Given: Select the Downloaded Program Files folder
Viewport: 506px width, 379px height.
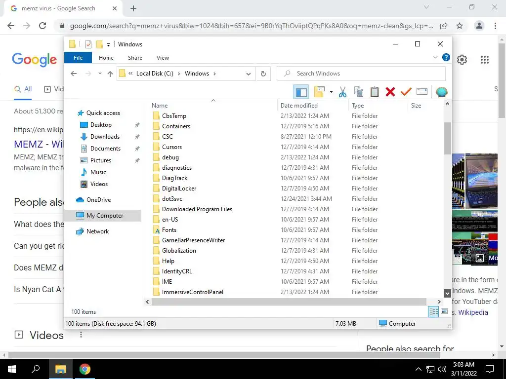Looking at the screenshot, I should 197,209.
